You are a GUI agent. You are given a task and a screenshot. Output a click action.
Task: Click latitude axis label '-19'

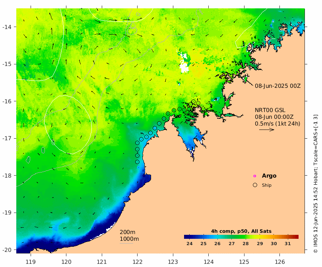(x=7, y=213)
